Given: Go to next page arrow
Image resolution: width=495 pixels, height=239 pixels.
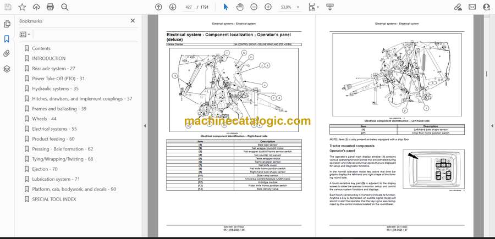Looking at the screenshot, I should tap(173, 7).
